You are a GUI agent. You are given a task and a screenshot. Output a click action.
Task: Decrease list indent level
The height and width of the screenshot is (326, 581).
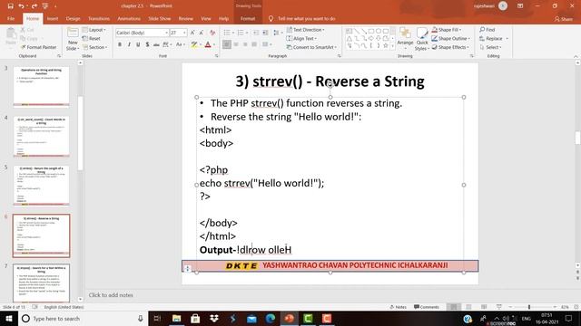click(256, 33)
